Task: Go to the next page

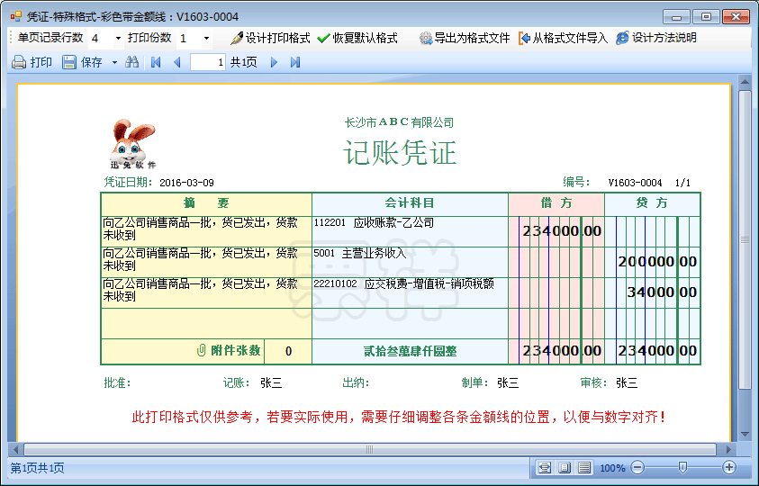Action: tap(275, 62)
